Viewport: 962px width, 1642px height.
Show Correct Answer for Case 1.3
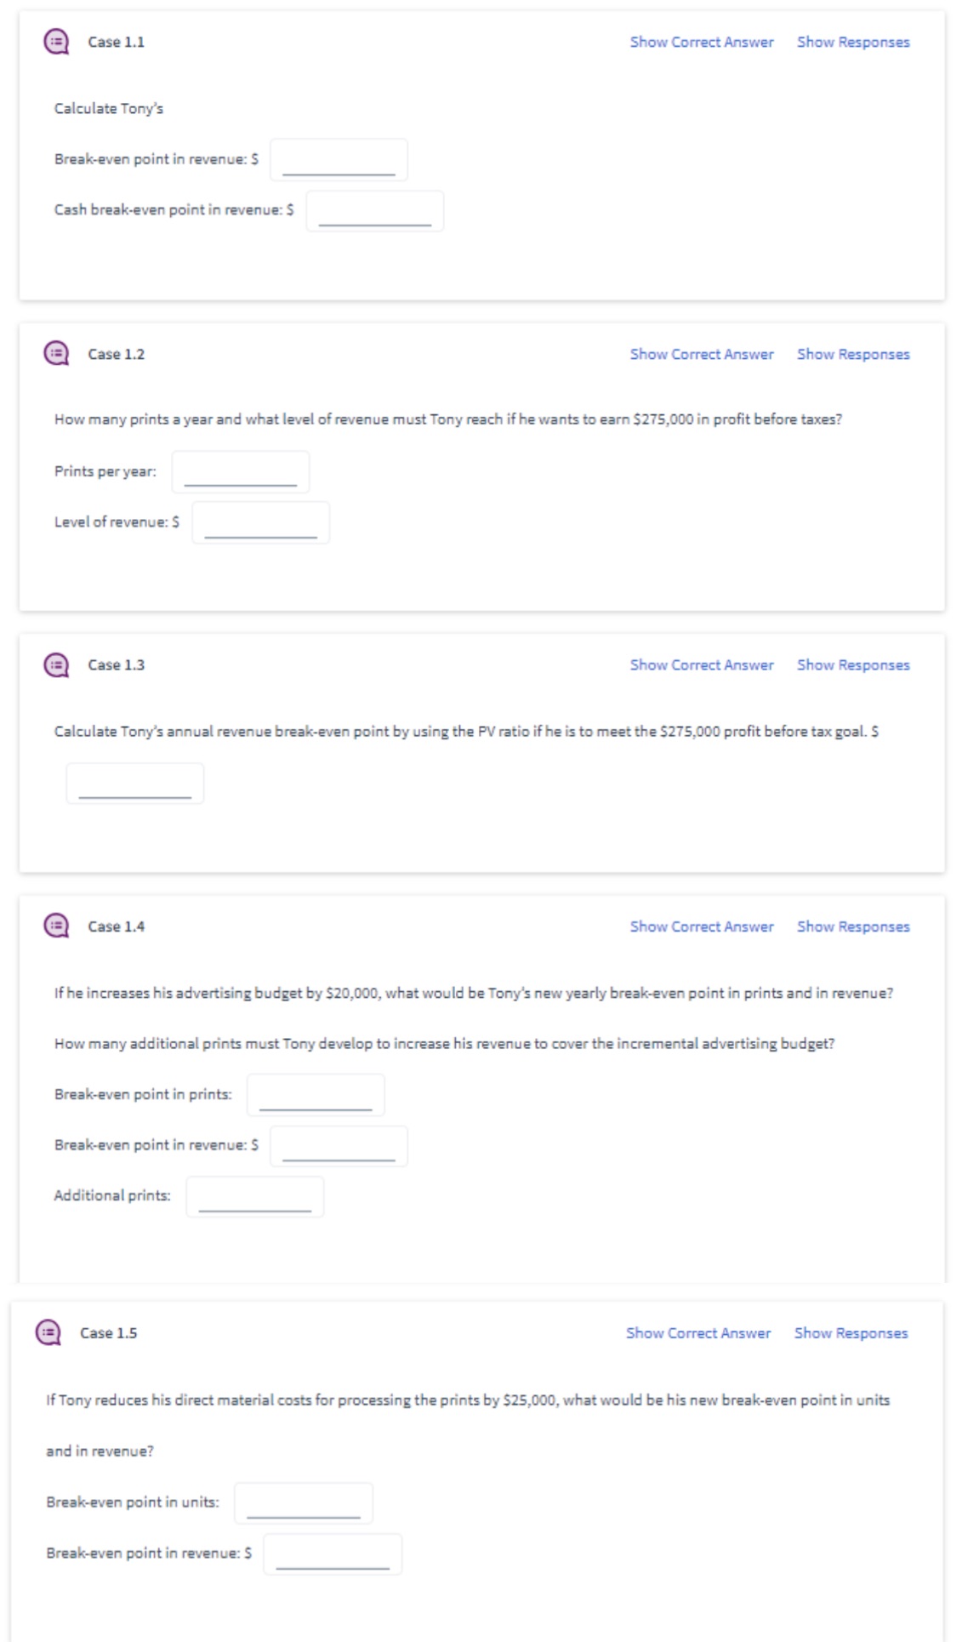tap(701, 664)
